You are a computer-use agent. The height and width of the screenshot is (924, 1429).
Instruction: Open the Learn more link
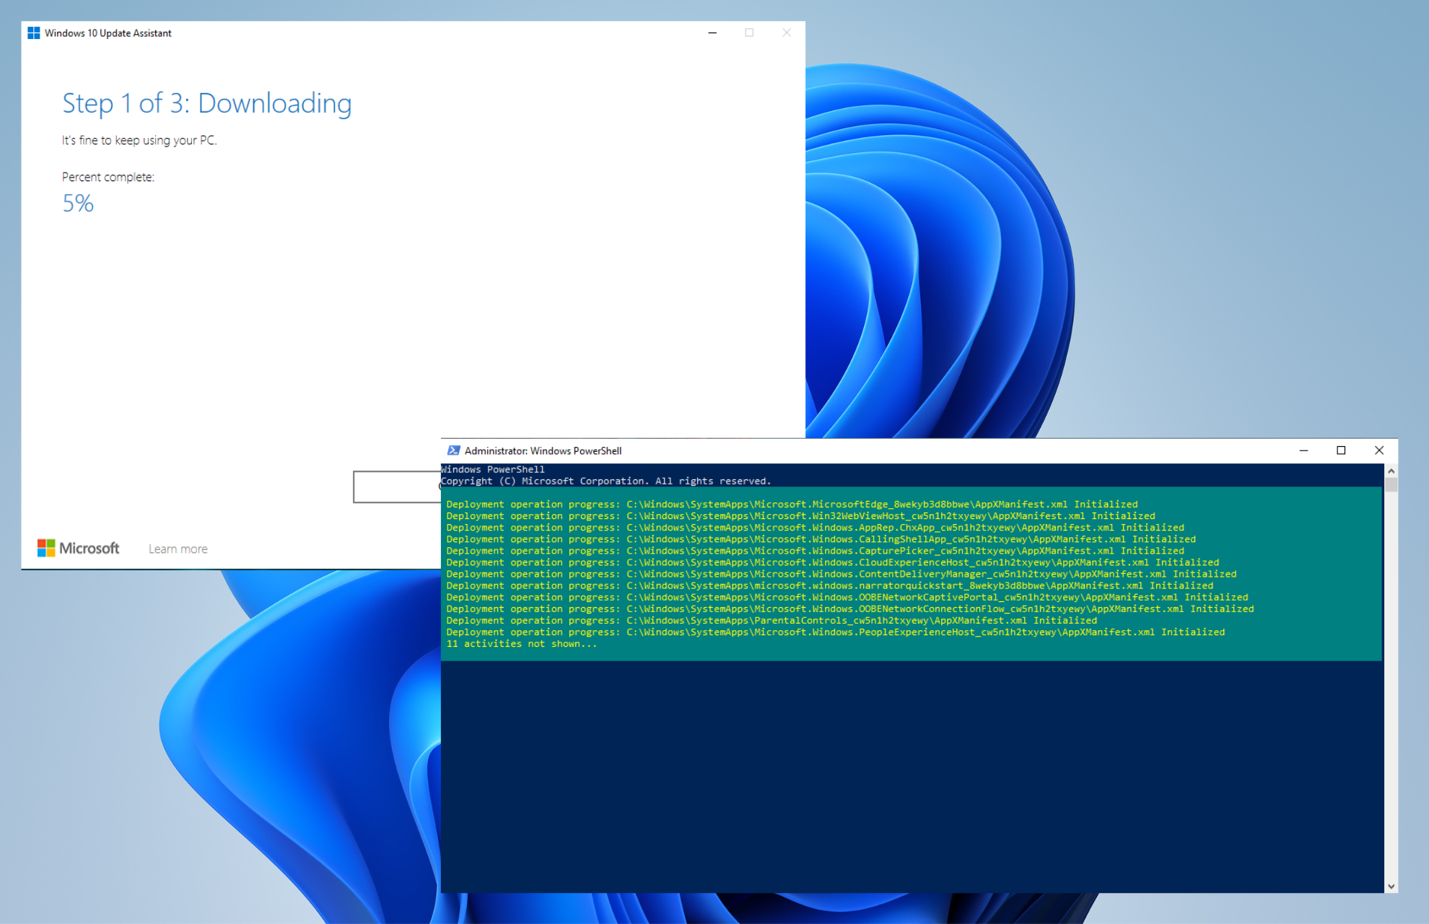(178, 549)
